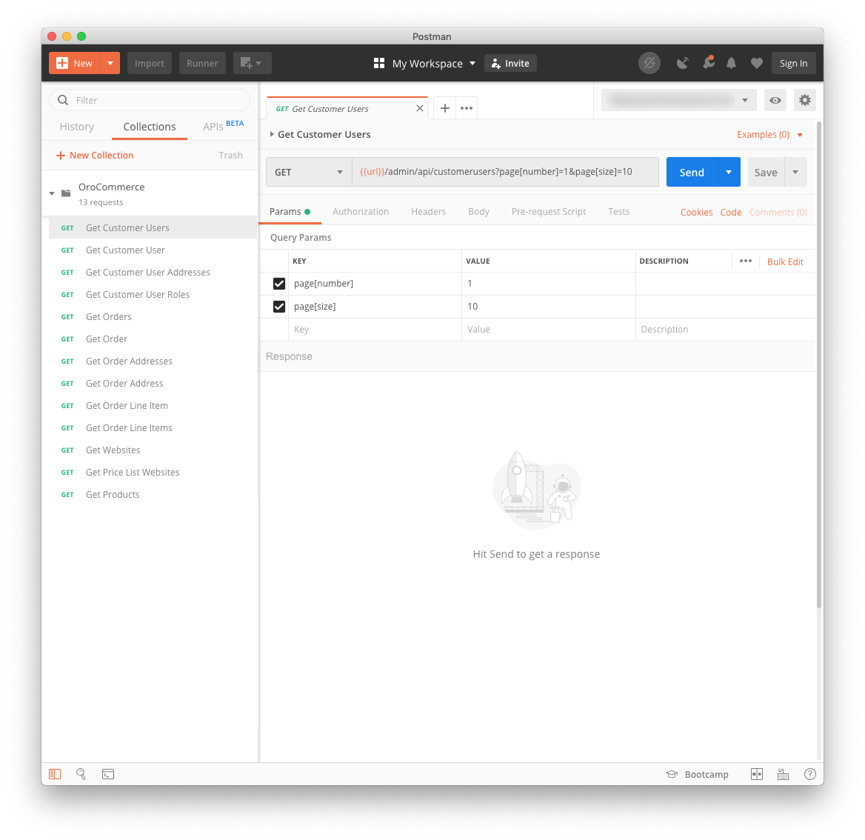Viewport: 865px width, 840px height.
Task: Open the Send dropdown arrow
Action: (729, 172)
